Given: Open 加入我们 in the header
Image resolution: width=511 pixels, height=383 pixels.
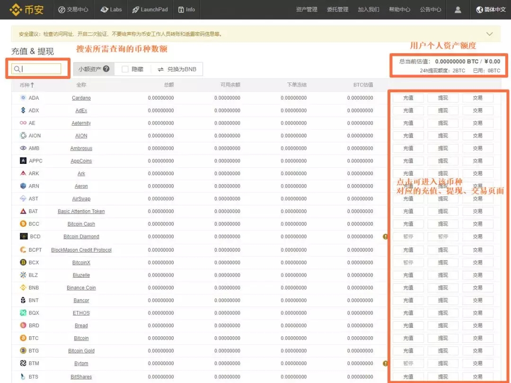Looking at the screenshot, I should 369,10.
